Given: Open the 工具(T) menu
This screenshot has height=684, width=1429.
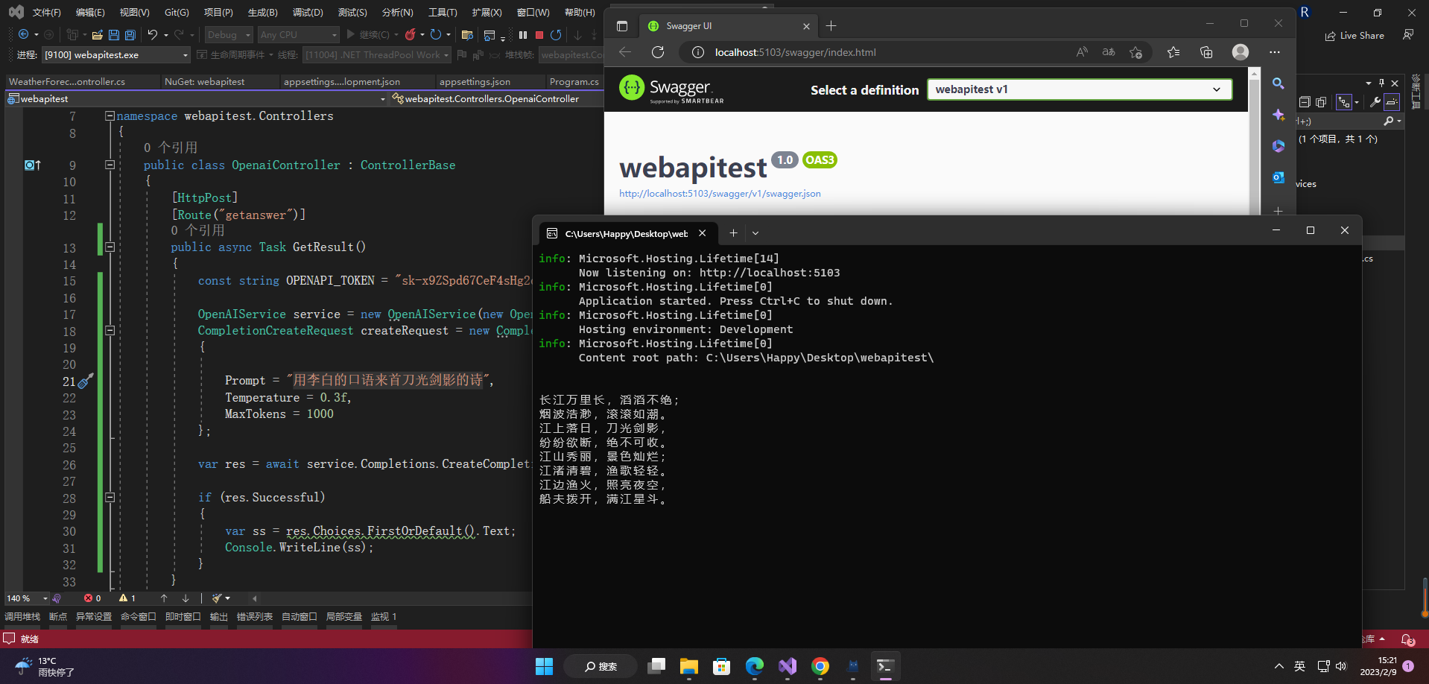Looking at the screenshot, I should pos(443,13).
